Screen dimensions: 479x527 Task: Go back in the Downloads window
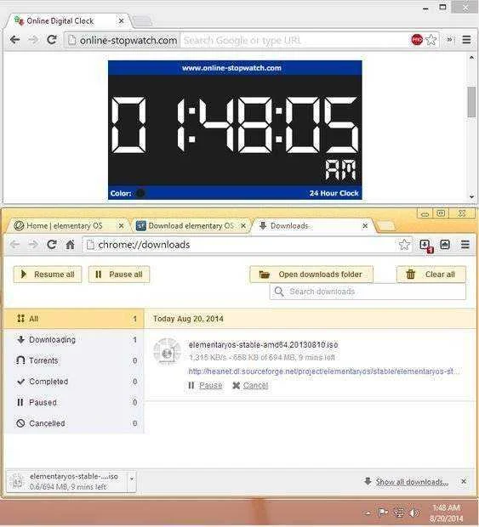14,245
